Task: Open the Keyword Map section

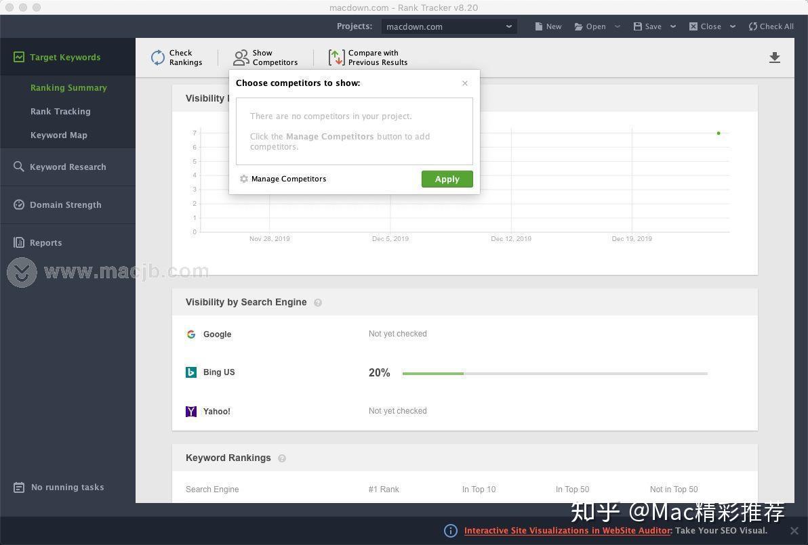Action: [59, 135]
